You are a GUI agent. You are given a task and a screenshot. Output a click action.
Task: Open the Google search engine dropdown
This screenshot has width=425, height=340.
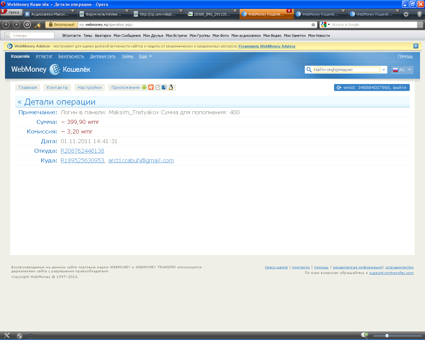(325, 25)
